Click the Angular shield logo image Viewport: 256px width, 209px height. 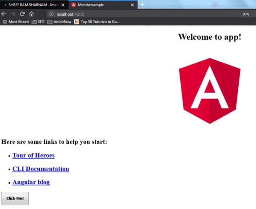coord(210,91)
